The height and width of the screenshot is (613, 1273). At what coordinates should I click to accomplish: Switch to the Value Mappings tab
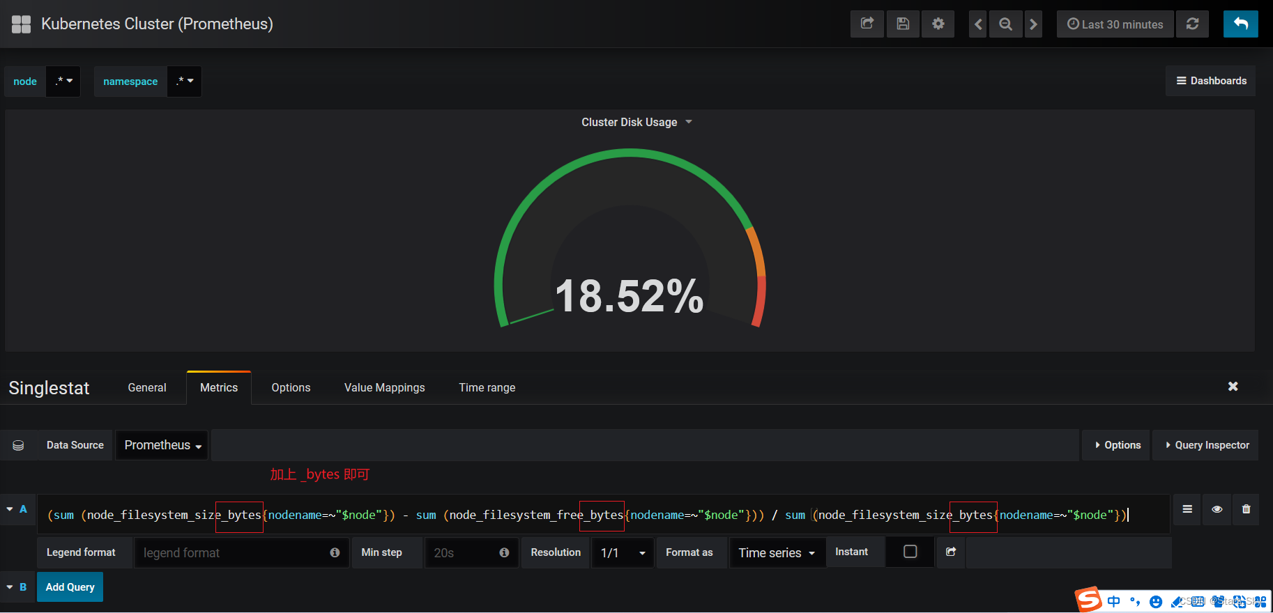click(x=384, y=387)
